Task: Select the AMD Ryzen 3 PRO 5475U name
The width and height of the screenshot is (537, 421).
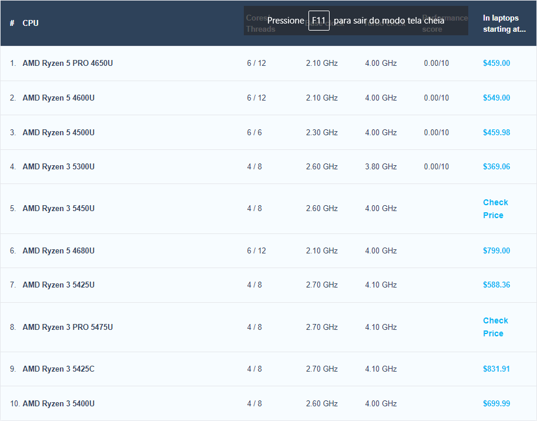Action: 68,327
